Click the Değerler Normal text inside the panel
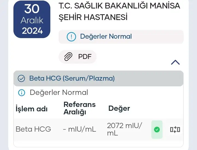This screenshot has width=197, height=150. point(59,93)
